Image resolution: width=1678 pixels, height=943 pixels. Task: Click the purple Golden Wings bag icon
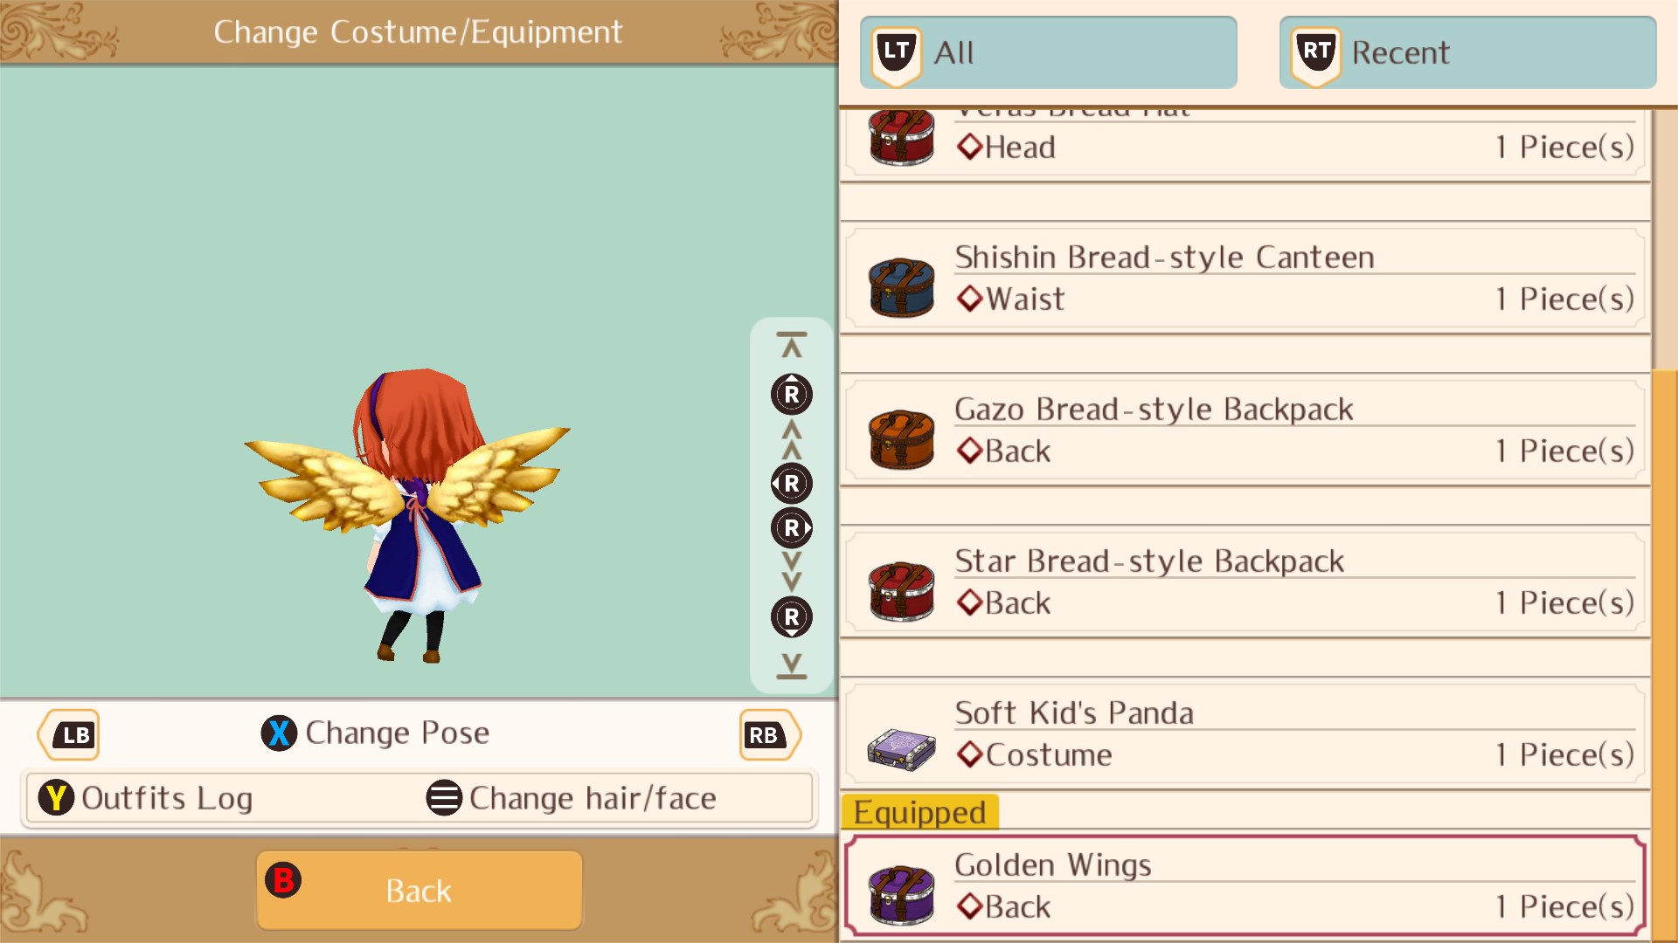click(x=901, y=895)
